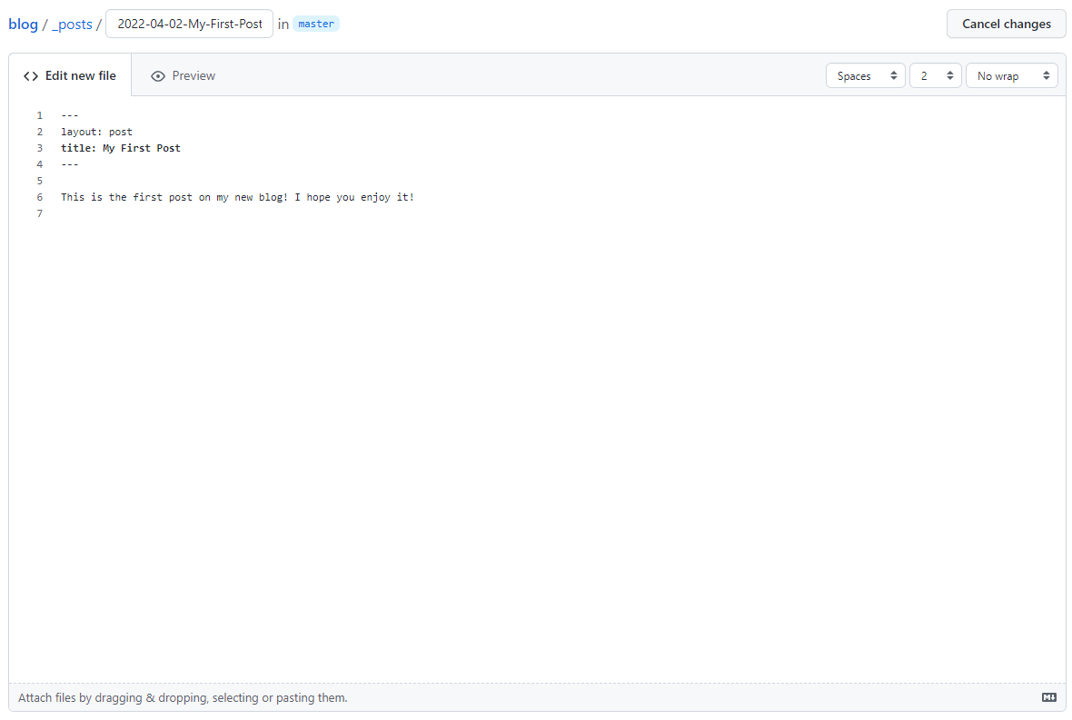This screenshot has height=720, width=1072.
Task: Place cursor in the 'layout: post' line
Action: [96, 132]
